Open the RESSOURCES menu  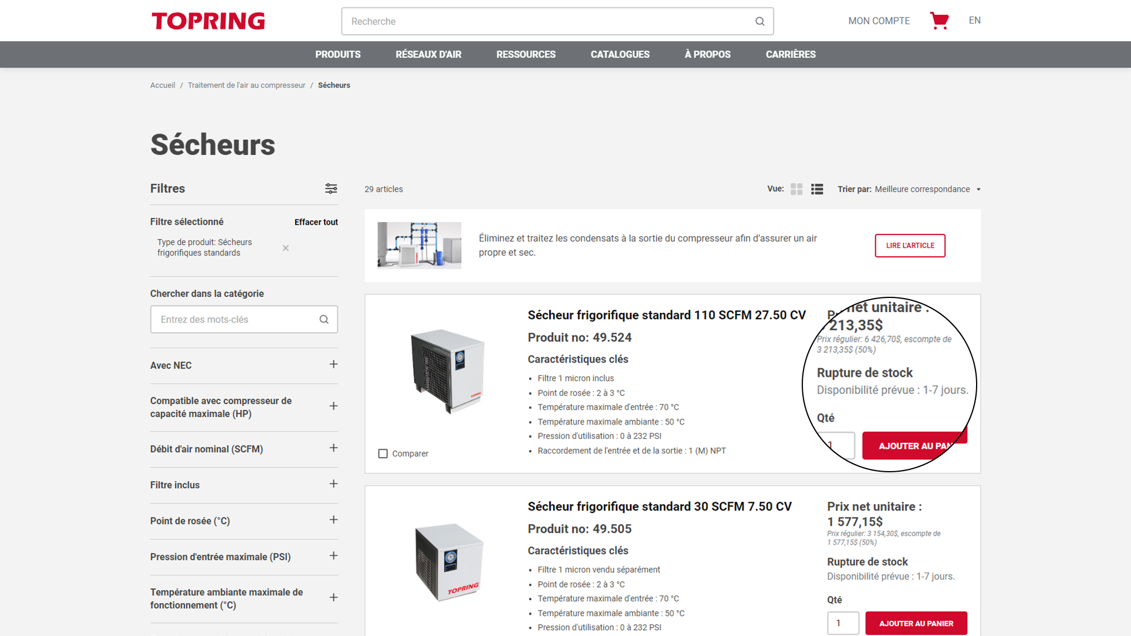pos(526,54)
